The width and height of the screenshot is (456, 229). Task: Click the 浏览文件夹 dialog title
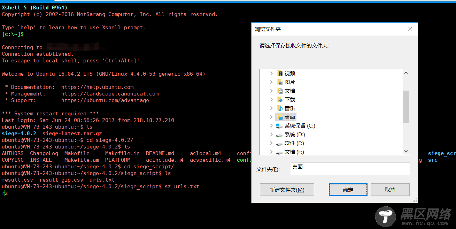click(x=268, y=29)
